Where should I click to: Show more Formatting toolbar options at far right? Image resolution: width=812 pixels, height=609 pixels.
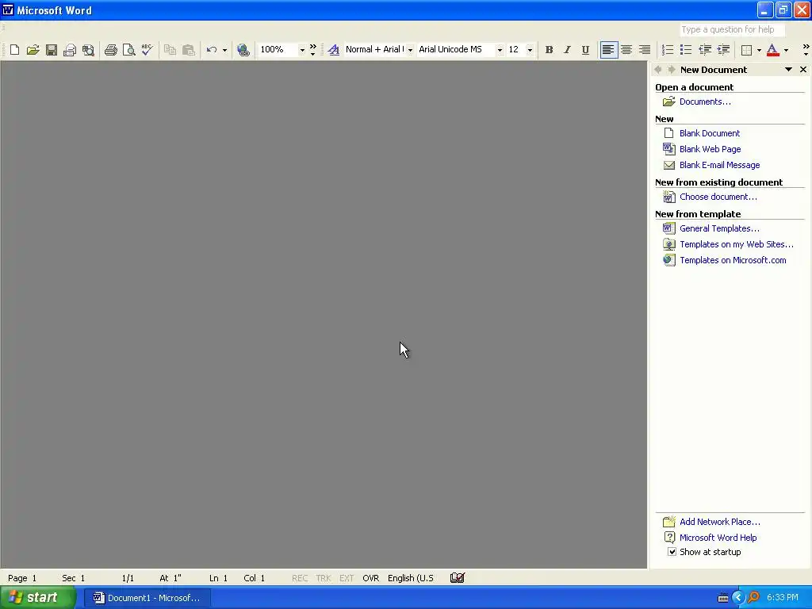pyautogui.click(x=806, y=50)
